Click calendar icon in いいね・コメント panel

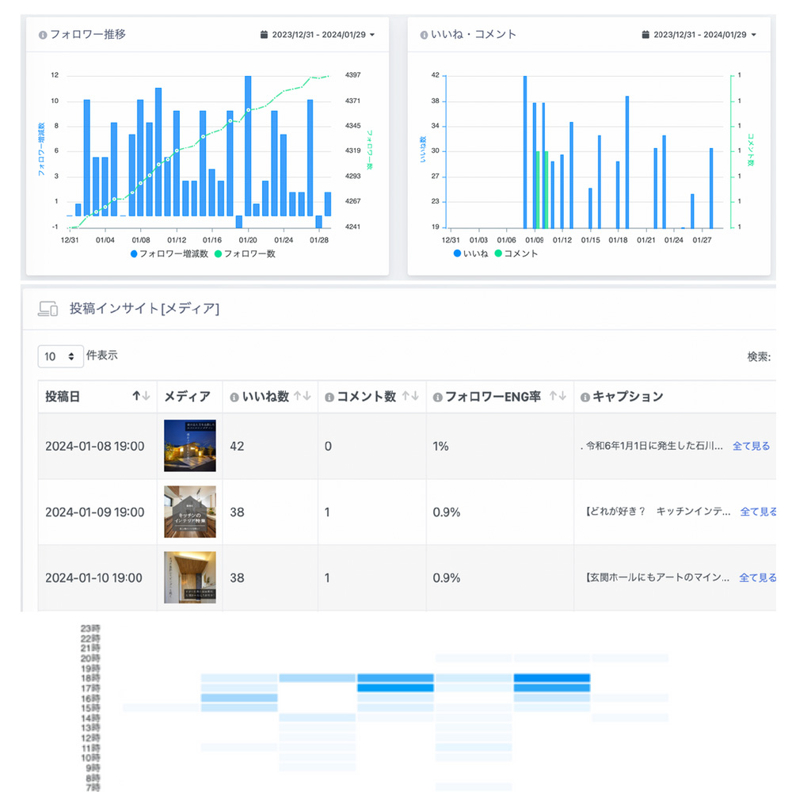[x=645, y=35]
